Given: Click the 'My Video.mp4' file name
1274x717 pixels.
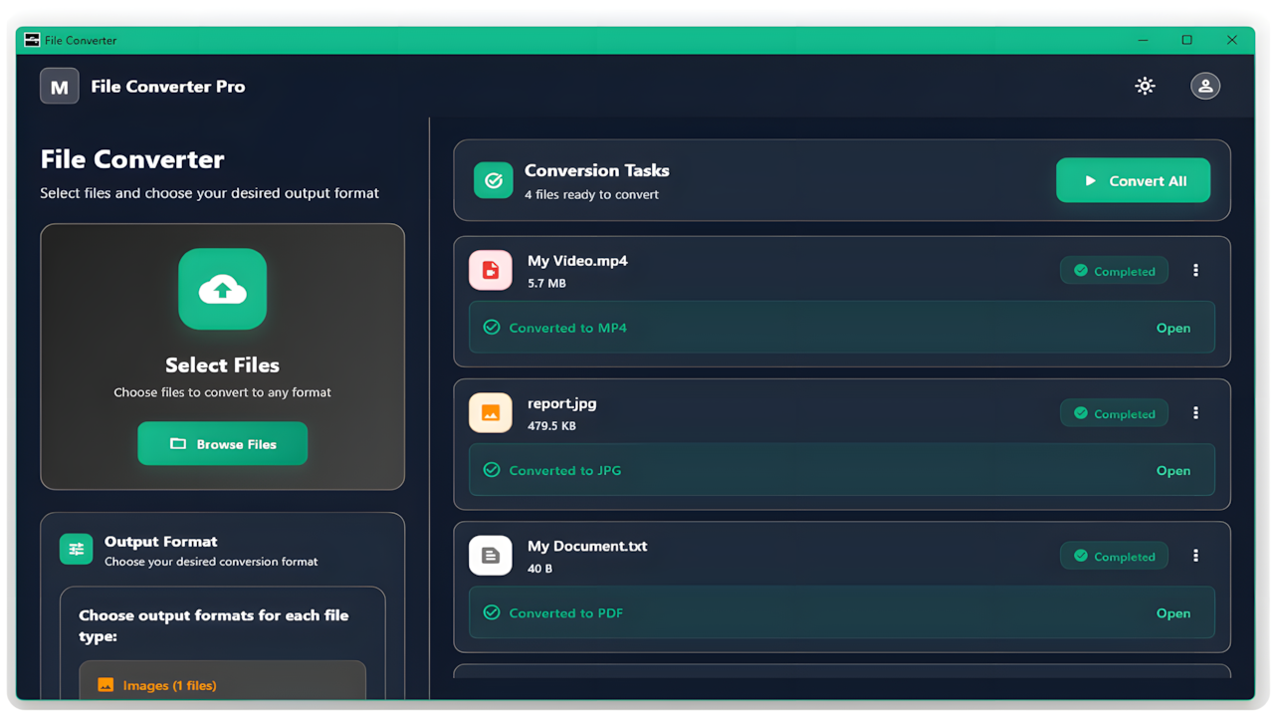Looking at the screenshot, I should coord(577,261).
